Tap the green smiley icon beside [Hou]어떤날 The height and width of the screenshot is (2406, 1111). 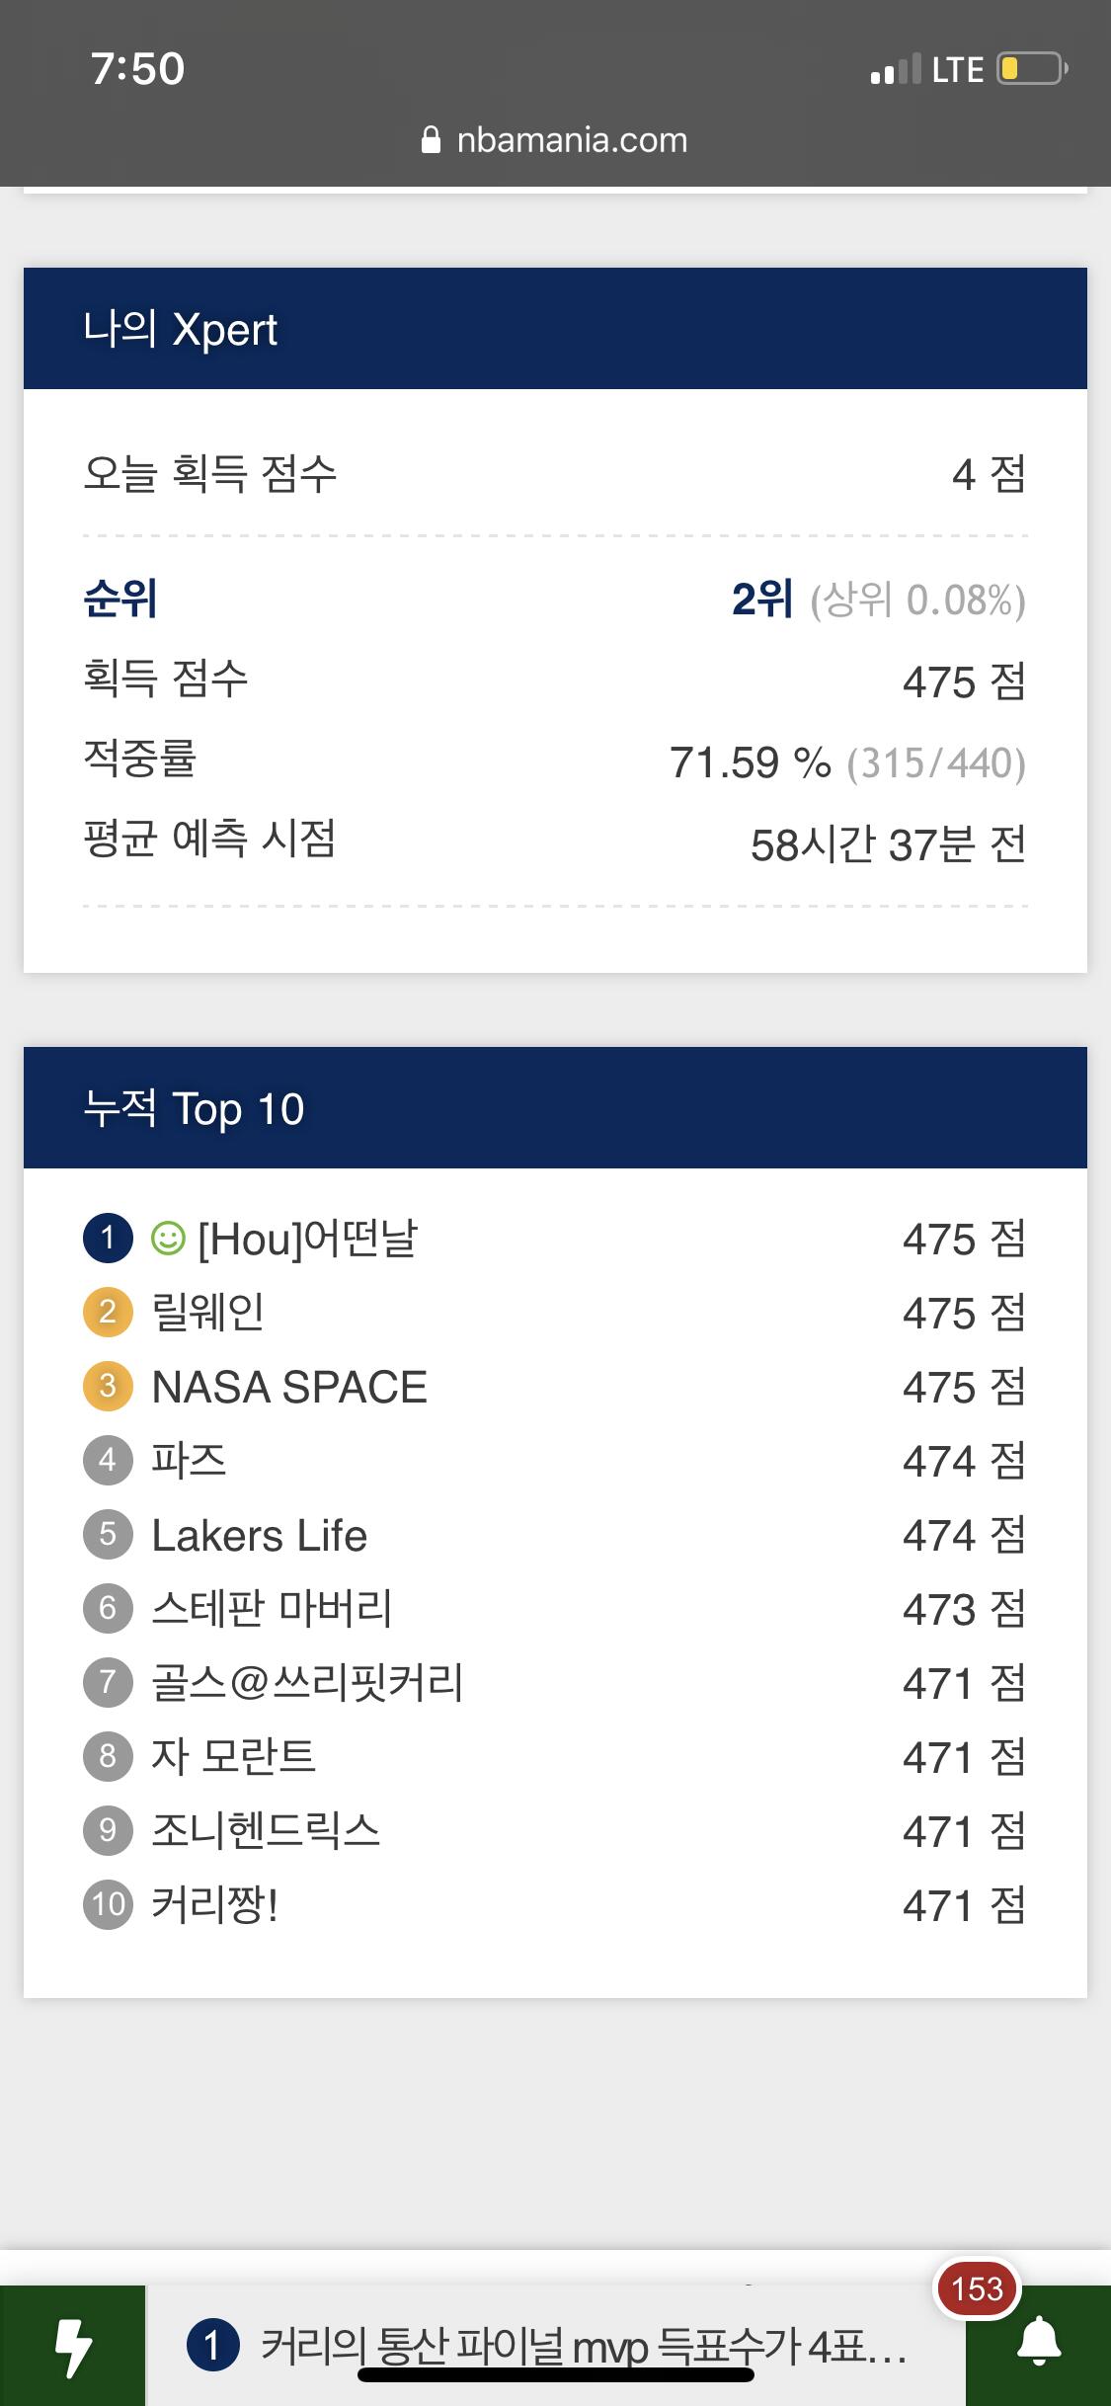coord(168,1238)
